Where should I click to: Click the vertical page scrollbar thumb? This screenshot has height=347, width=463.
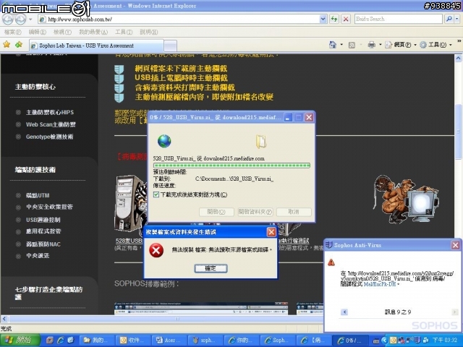(458, 132)
